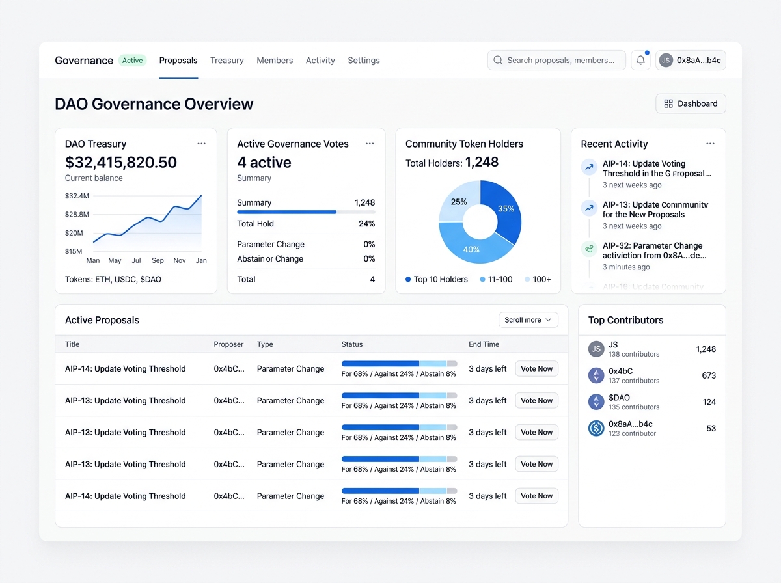The height and width of the screenshot is (583, 781).
Task: Click the 0x4bC contributor Ethereum avatar
Action: click(x=596, y=375)
